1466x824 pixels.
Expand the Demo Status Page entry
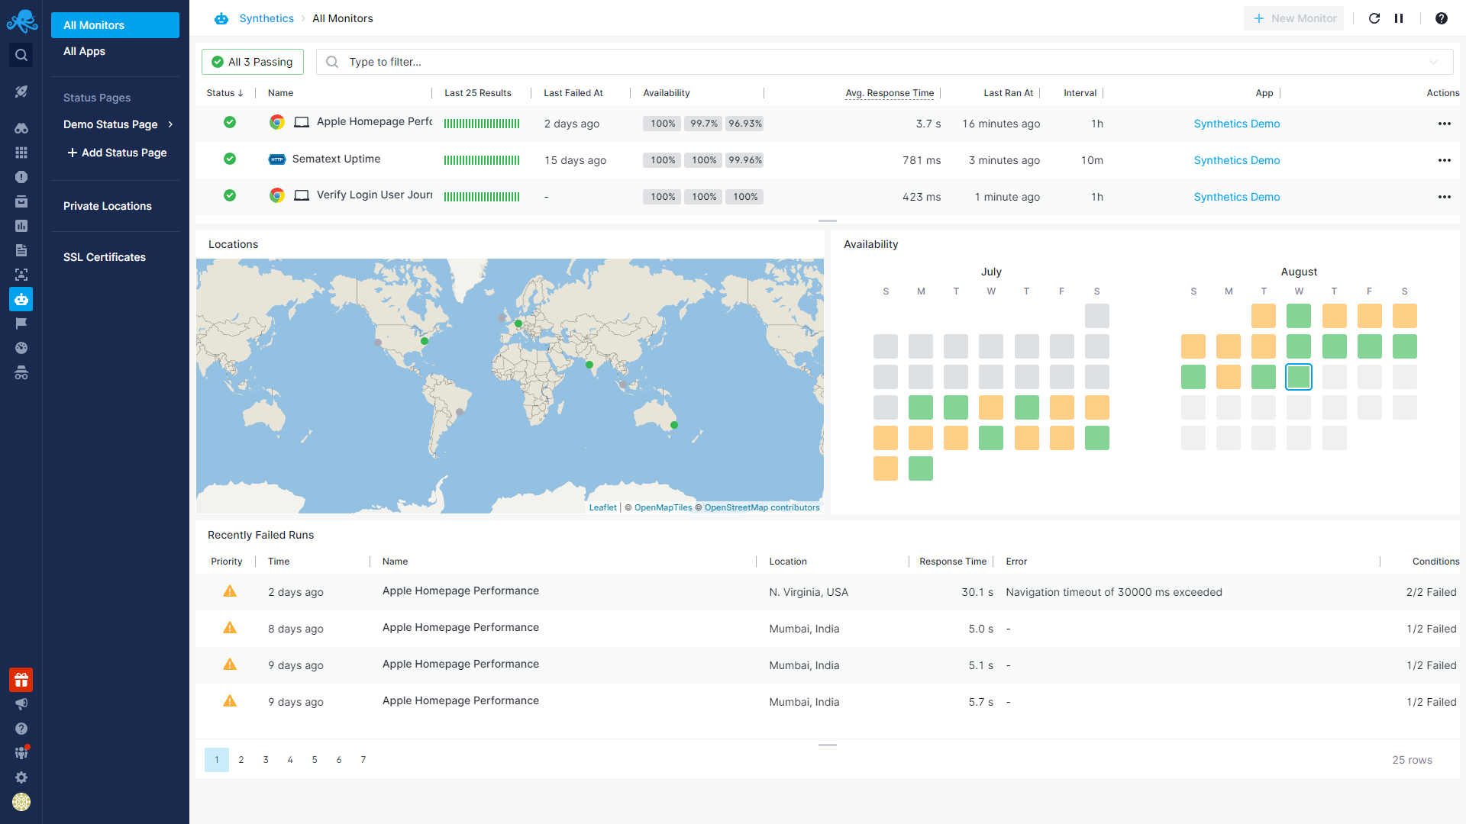tap(170, 124)
